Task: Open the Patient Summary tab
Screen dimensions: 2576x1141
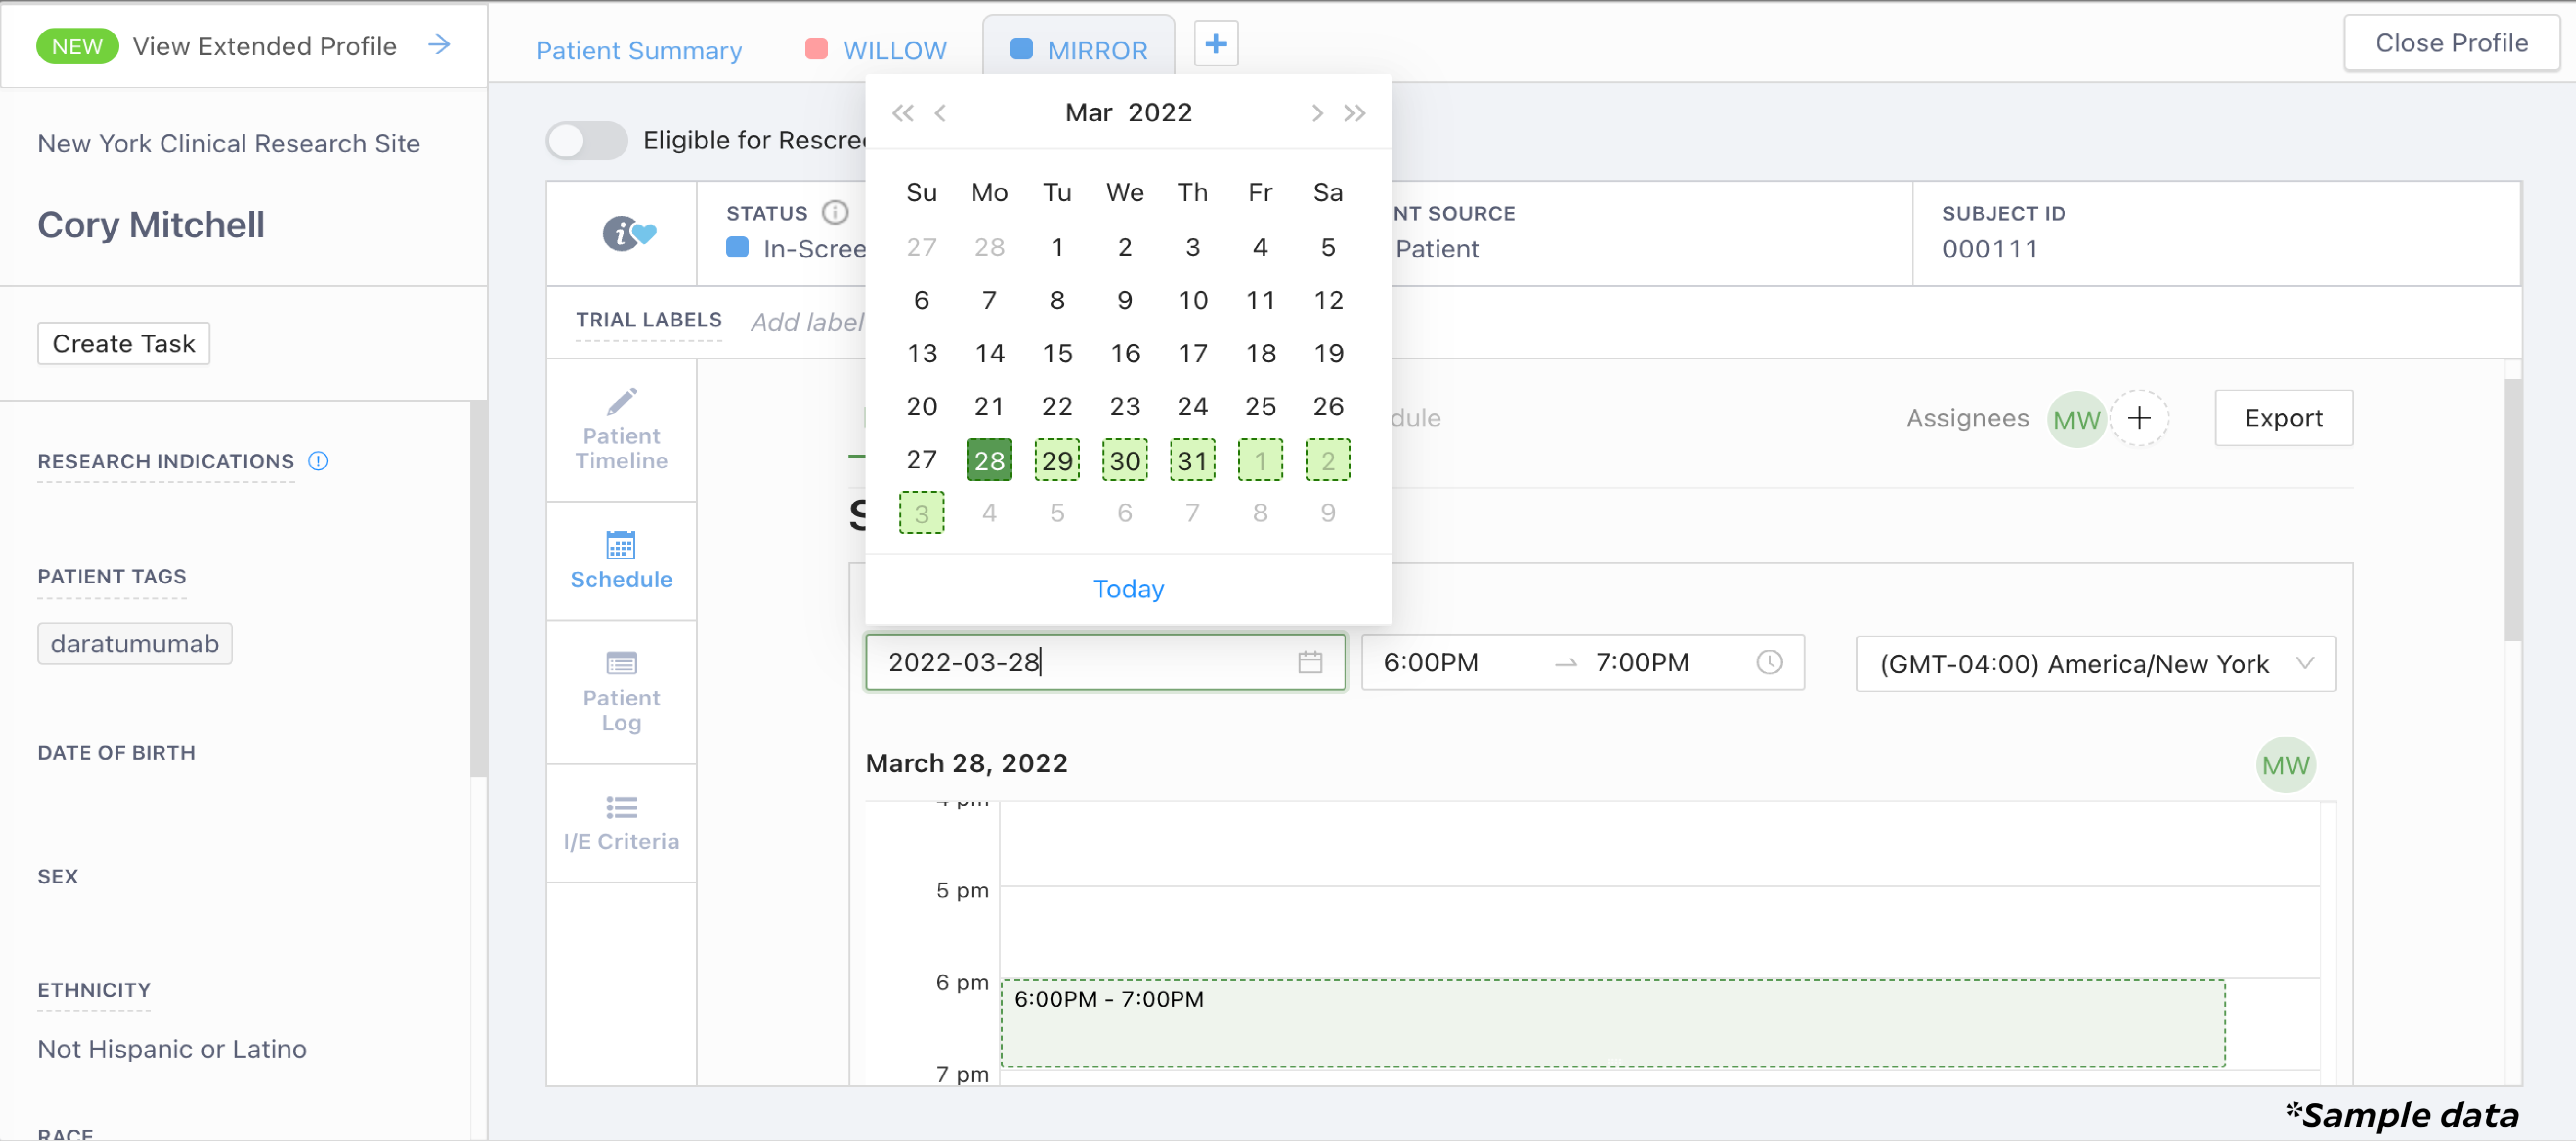Action: click(639, 50)
